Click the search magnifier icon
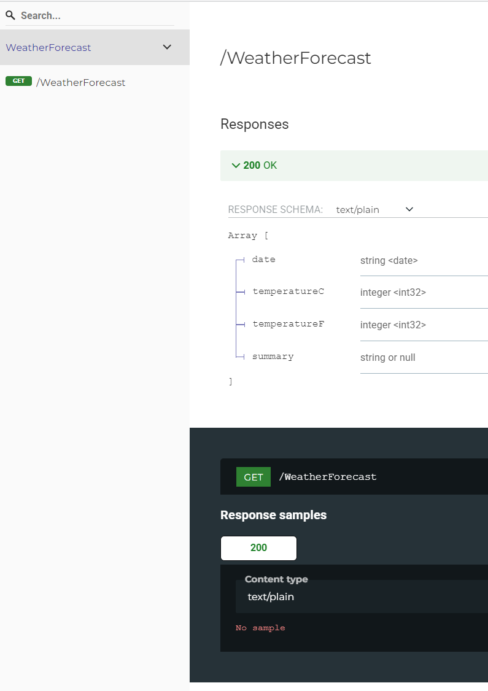Screen dimensions: 488x691 [x=10, y=15]
